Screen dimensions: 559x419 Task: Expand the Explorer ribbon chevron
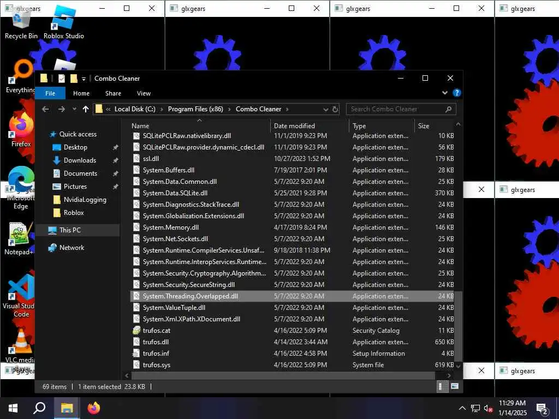click(445, 93)
